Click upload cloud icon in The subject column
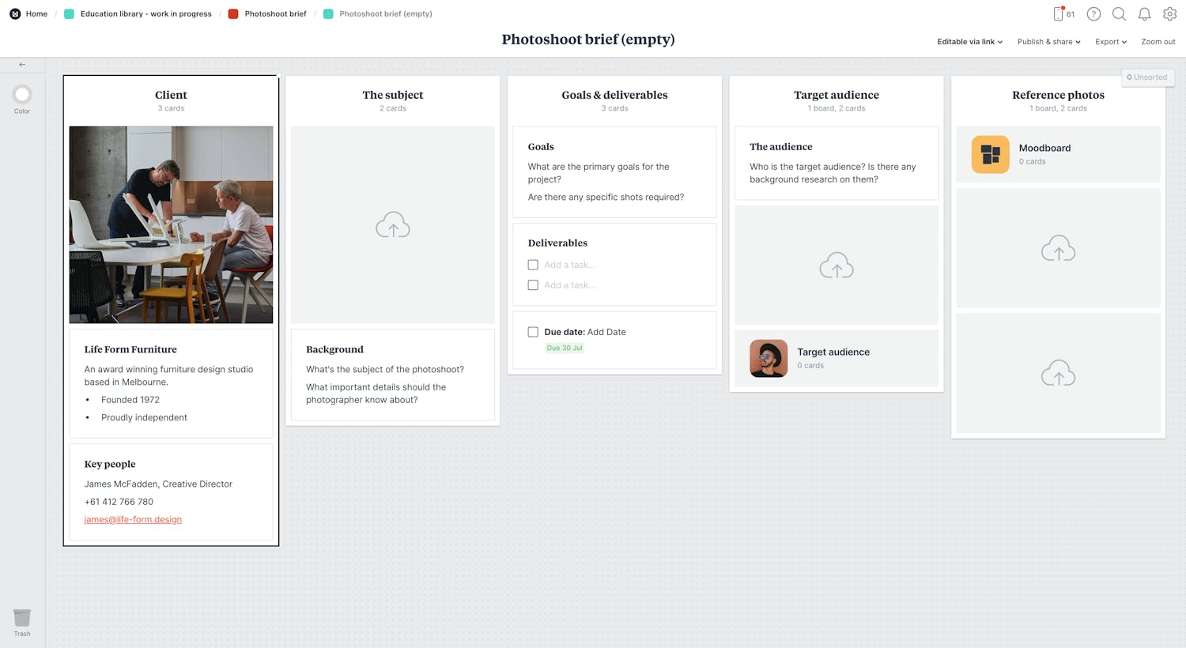 (393, 225)
